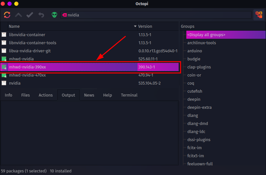
Task: Open the Files tab
Action: point(26,95)
